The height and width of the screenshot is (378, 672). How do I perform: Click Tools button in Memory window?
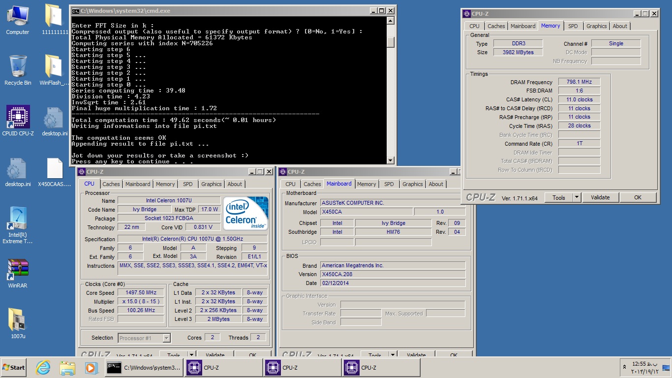click(x=559, y=197)
